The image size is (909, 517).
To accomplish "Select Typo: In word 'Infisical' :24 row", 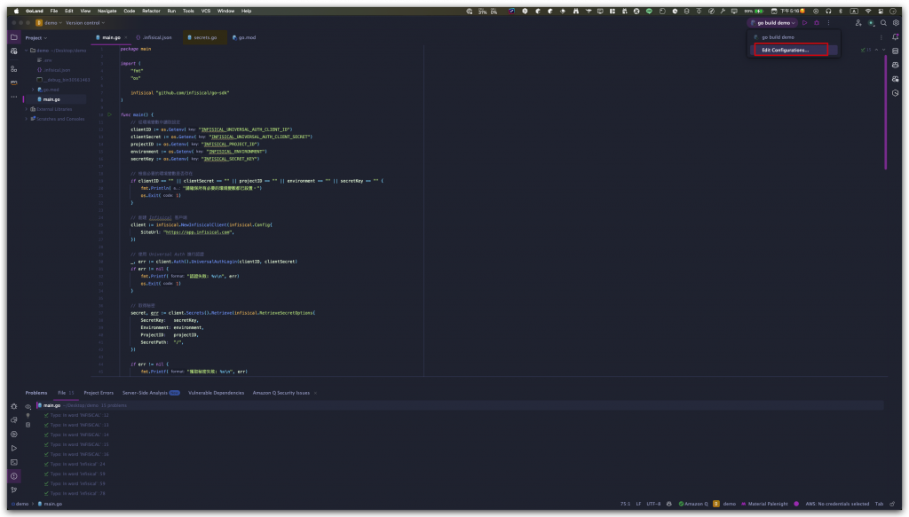I will click(x=75, y=464).
